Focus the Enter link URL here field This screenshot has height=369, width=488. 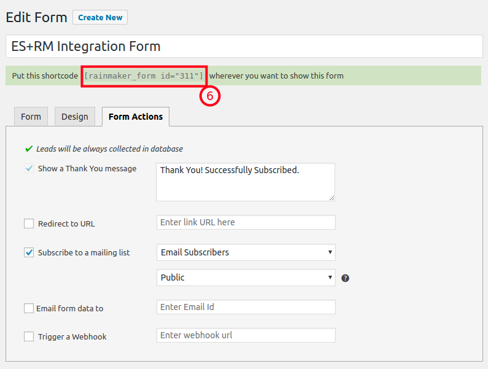[x=246, y=222]
